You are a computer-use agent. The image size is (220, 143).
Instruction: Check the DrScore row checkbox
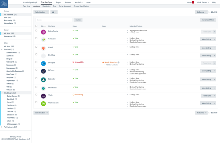click(x=36, y=69)
